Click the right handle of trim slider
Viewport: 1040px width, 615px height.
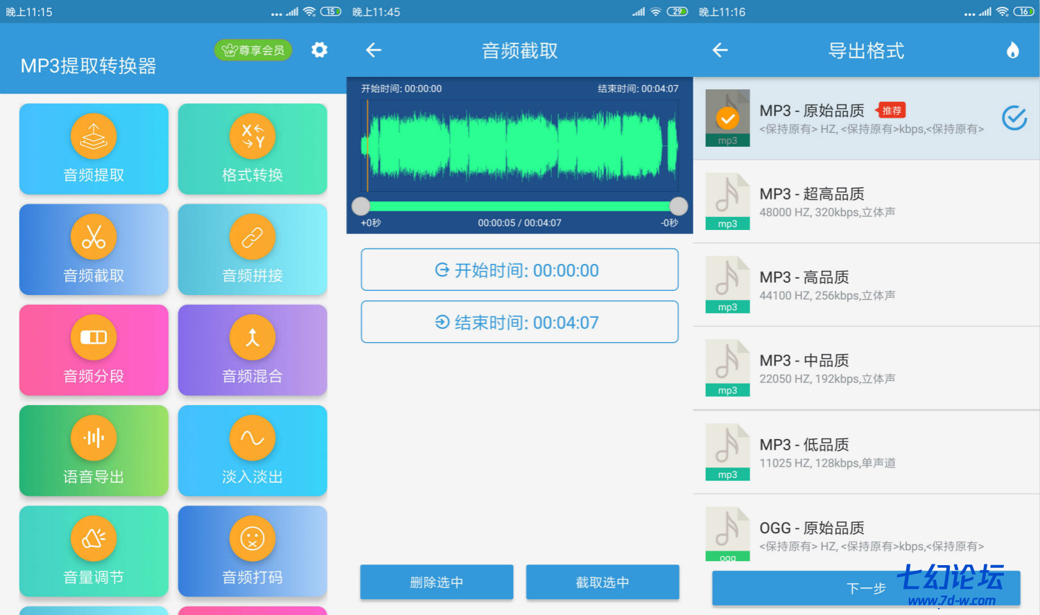(x=679, y=206)
